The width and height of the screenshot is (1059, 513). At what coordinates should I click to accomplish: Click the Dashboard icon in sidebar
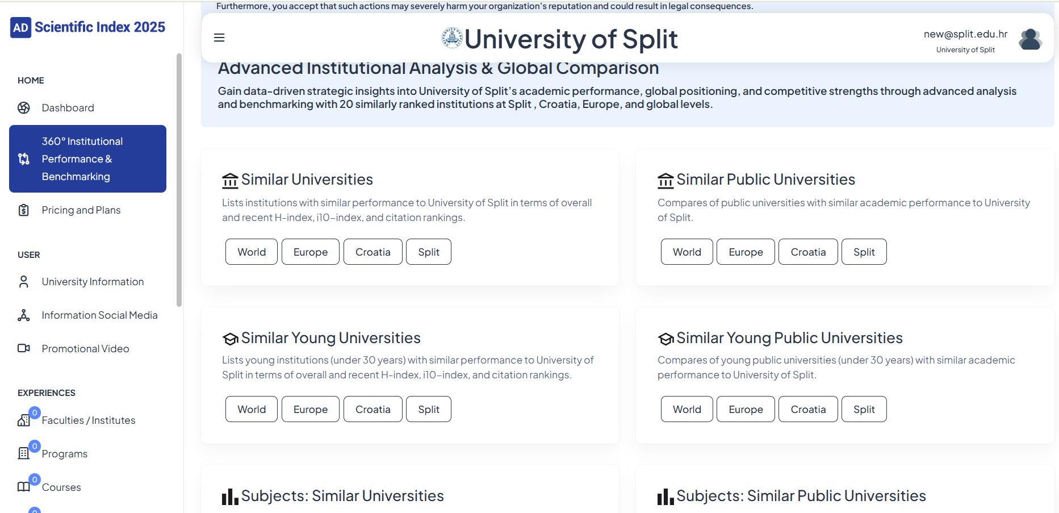pos(24,108)
